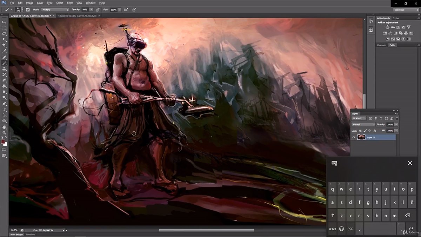
Task: Add a Vibrance adjustment
Action: pyautogui.click(x=409, y=27)
